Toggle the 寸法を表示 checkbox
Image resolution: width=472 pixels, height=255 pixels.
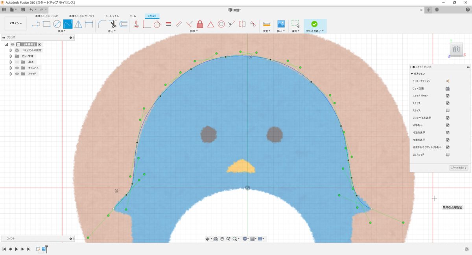coord(448,133)
